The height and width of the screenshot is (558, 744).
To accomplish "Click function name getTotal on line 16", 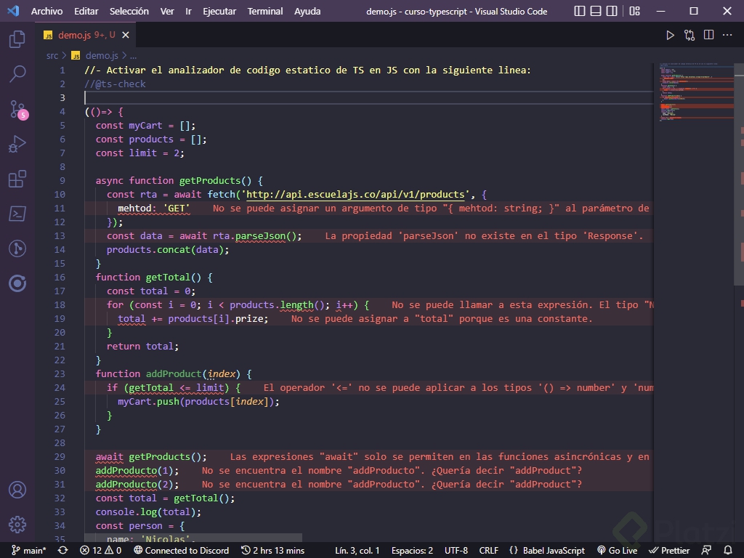I will tap(168, 277).
